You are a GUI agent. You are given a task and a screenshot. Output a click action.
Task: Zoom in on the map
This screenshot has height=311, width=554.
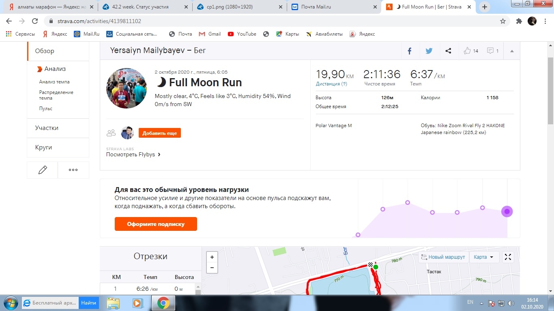click(x=212, y=257)
